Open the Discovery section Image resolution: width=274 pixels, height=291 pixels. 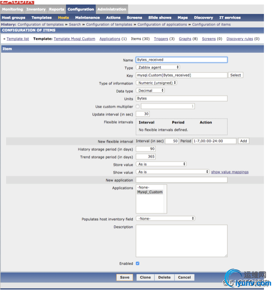204,18
